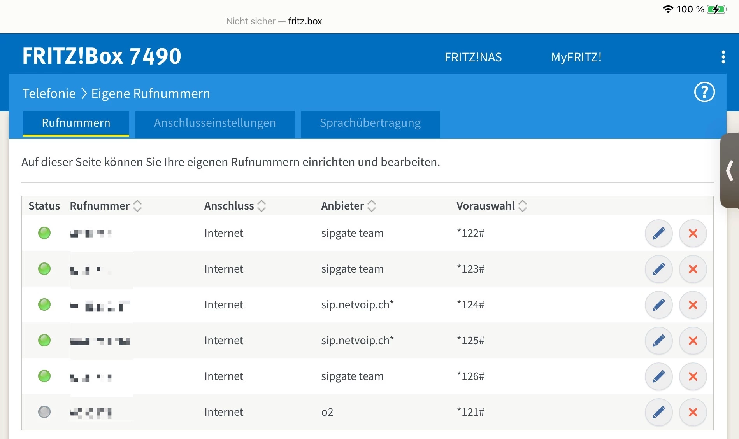Edit the *126# sipgate team number

coord(658,376)
